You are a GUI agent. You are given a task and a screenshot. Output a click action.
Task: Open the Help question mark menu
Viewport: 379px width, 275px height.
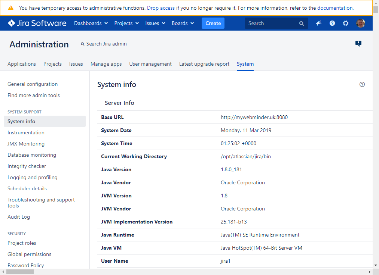[x=332, y=23]
